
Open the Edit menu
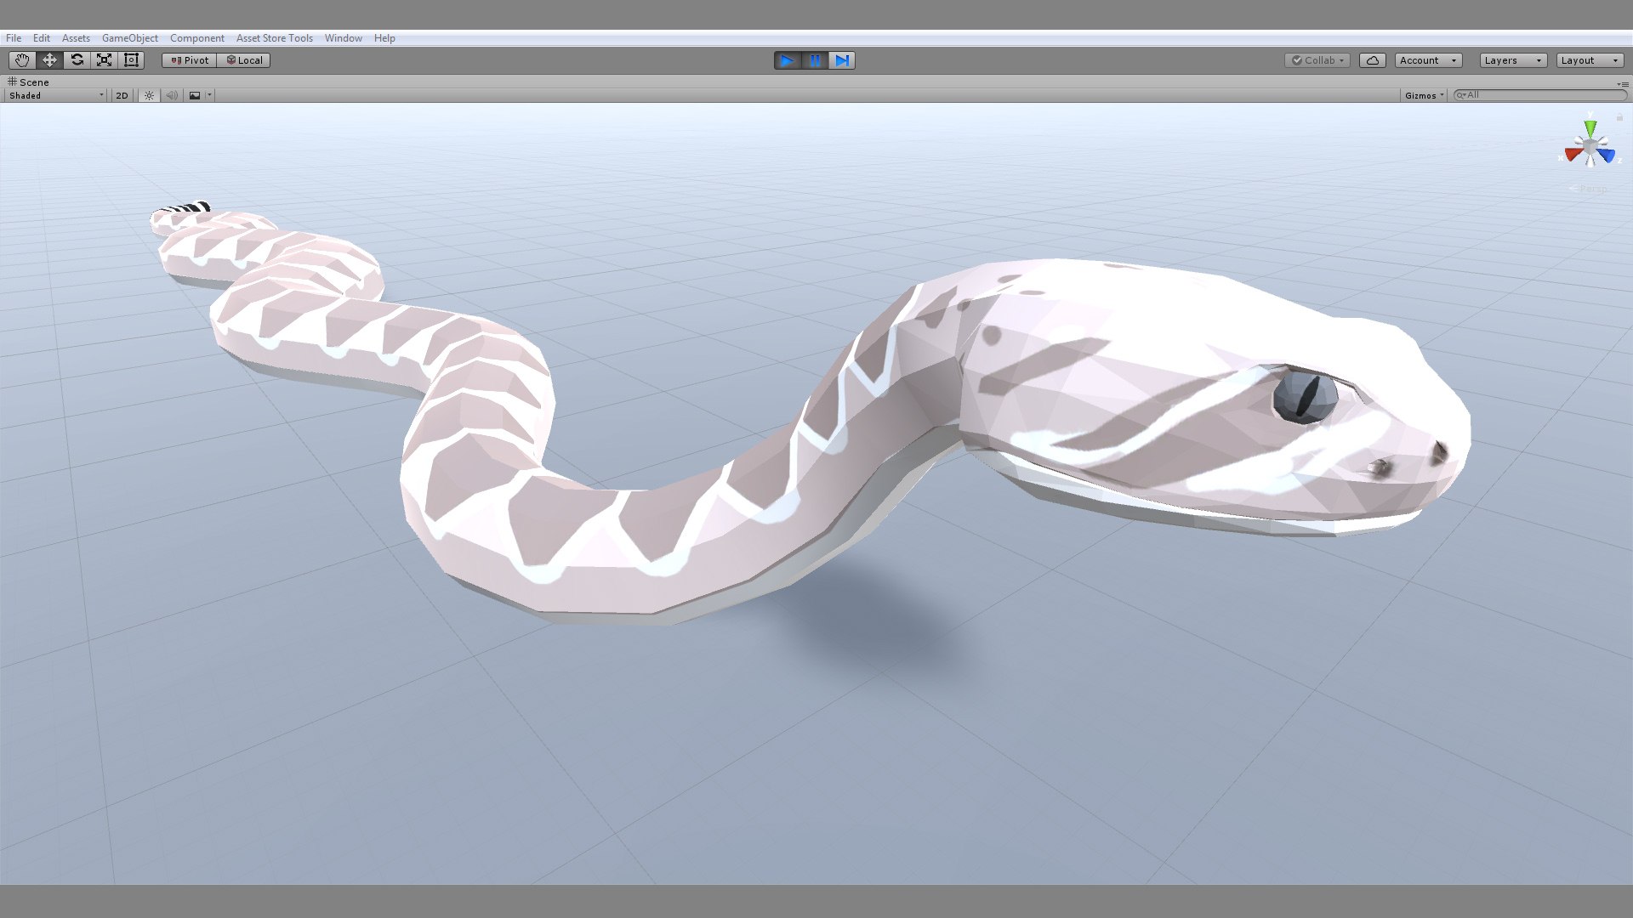pos(42,38)
